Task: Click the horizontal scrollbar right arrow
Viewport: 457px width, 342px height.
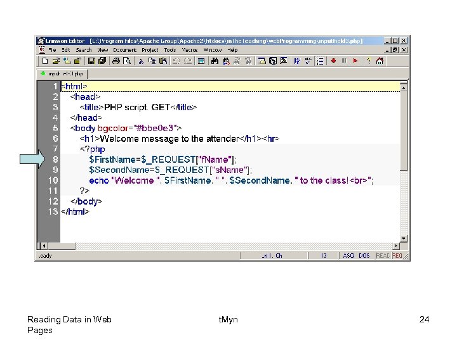Action: (x=396, y=246)
